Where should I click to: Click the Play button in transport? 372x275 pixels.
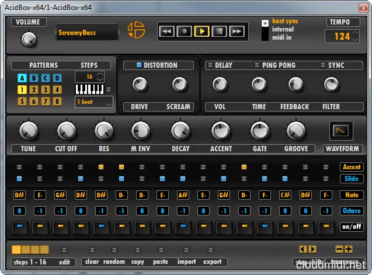pyautogui.click(x=201, y=32)
